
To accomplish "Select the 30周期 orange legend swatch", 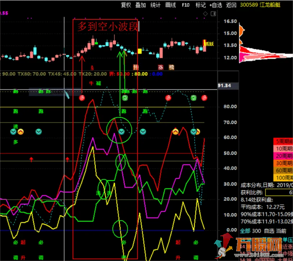I will pyautogui.click(x=283, y=163).
